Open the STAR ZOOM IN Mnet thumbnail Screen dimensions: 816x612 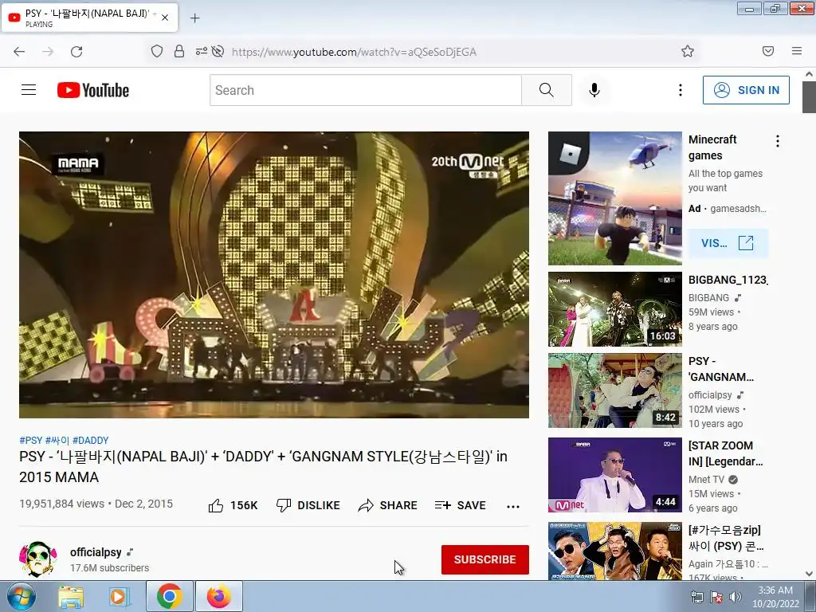614,475
